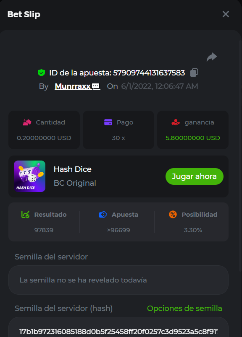Click the 5.80000000 USD profit value

click(193, 138)
